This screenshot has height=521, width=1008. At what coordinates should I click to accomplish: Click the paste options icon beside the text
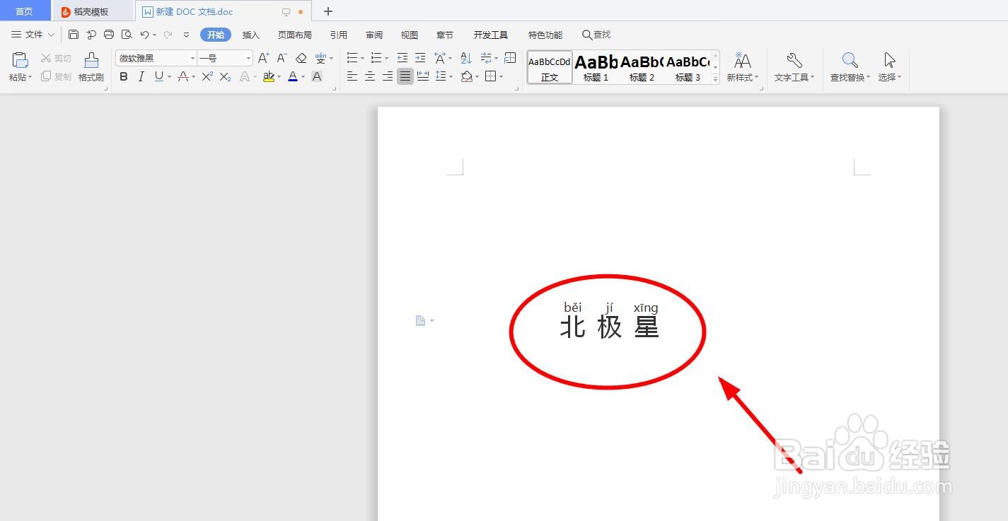pyautogui.click(x=421, y=321)
